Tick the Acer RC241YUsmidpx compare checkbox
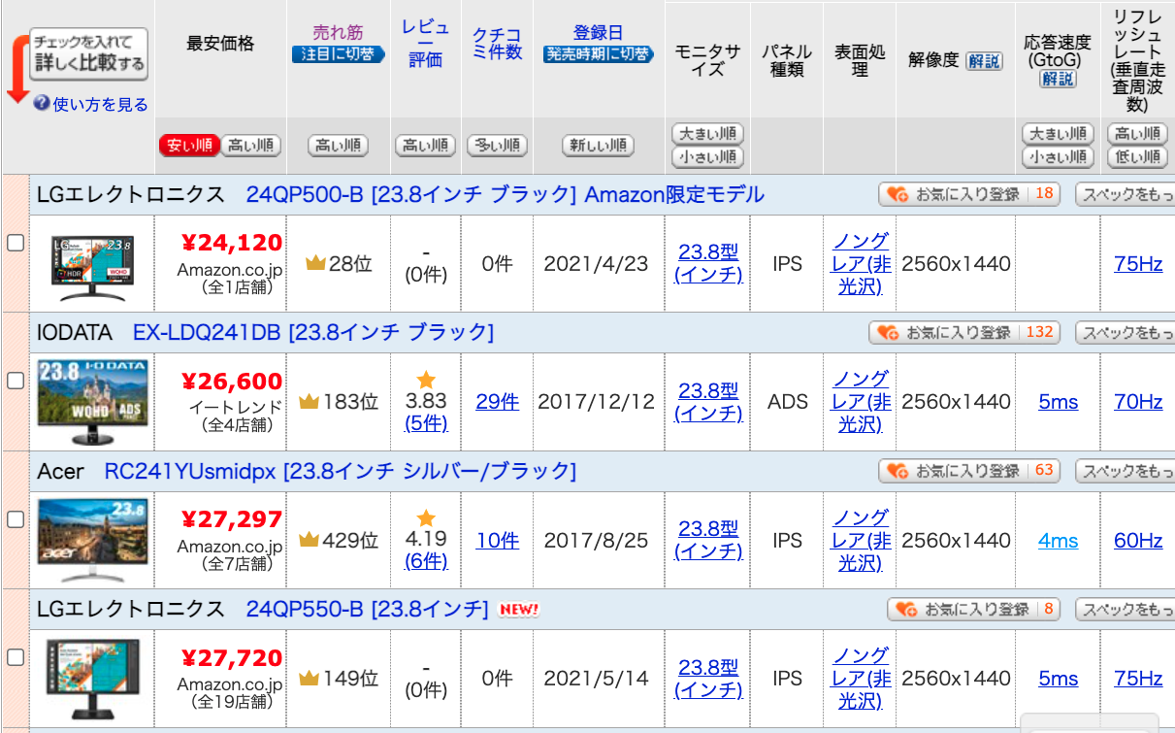This screenshot has height=733, width=1175. (16, 519)
